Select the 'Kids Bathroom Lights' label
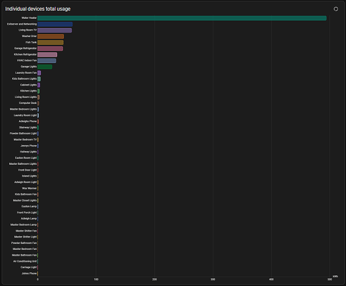Image resolution: width=346 pixels, height=286 pixels. pos(24,79)
